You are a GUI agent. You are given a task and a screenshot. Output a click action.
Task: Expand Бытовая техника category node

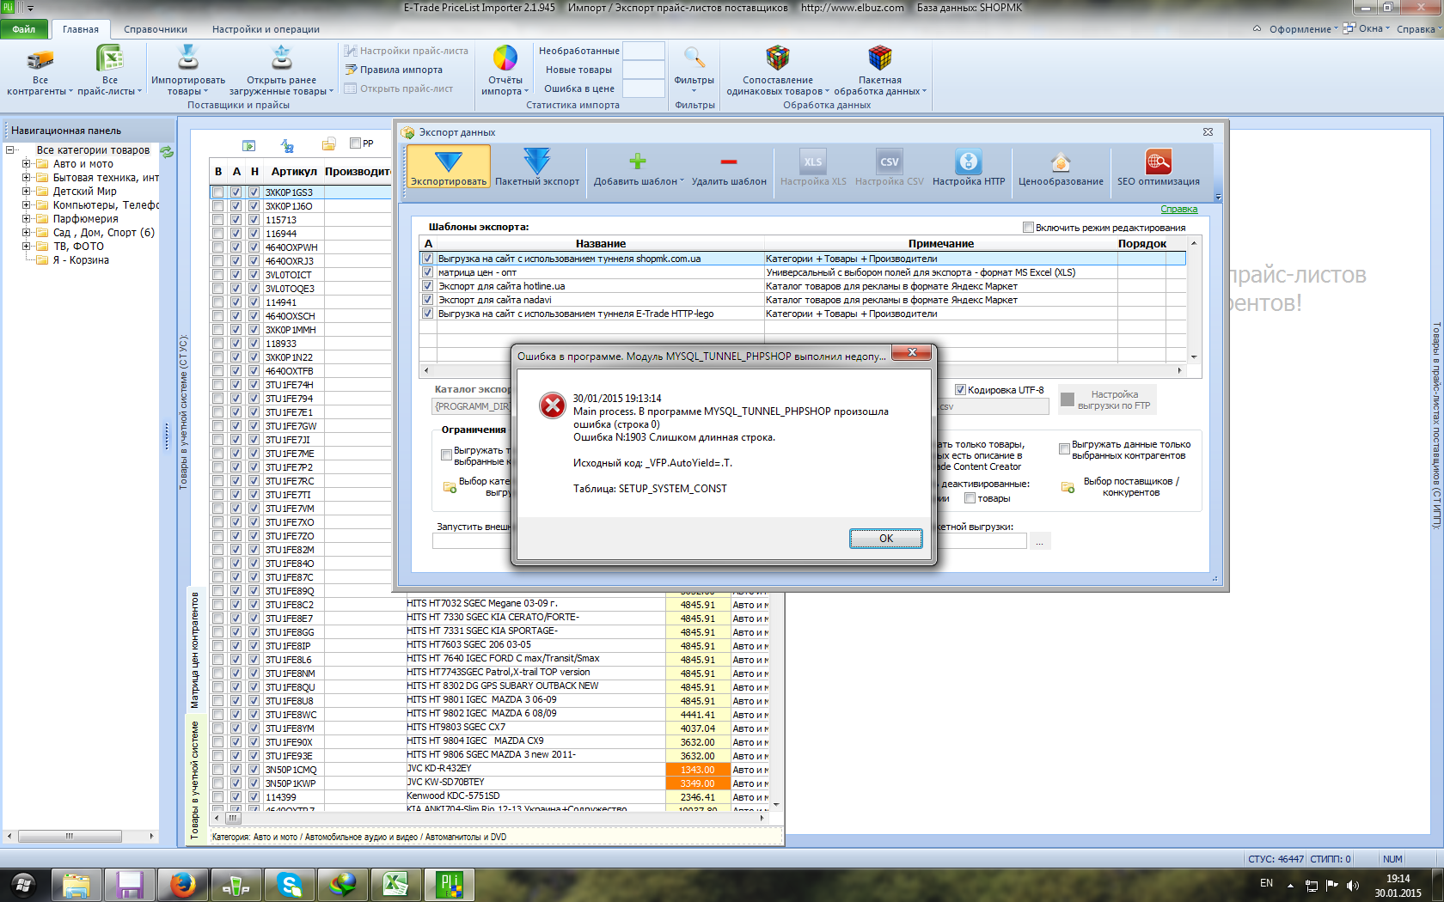pos(26,178)
